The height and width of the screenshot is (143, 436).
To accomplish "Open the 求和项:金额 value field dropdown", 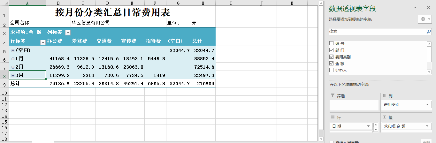I will click(427, 126).
